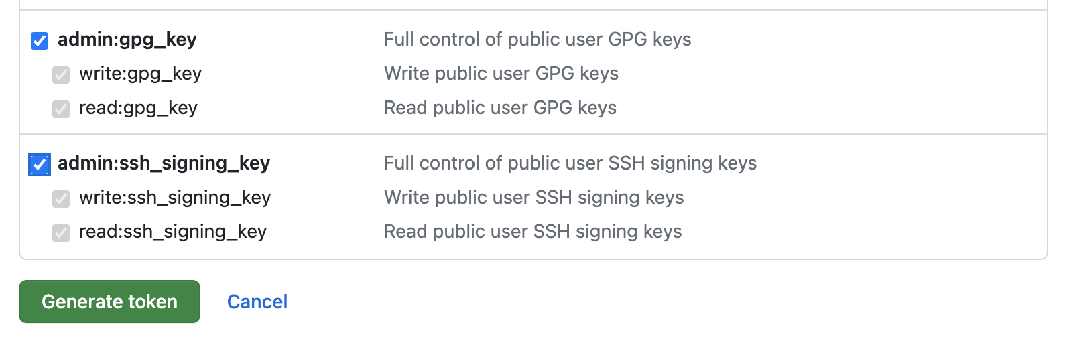
Task: Click 'Write public user SSH signing keys' description
Action: tap(534, 198)
